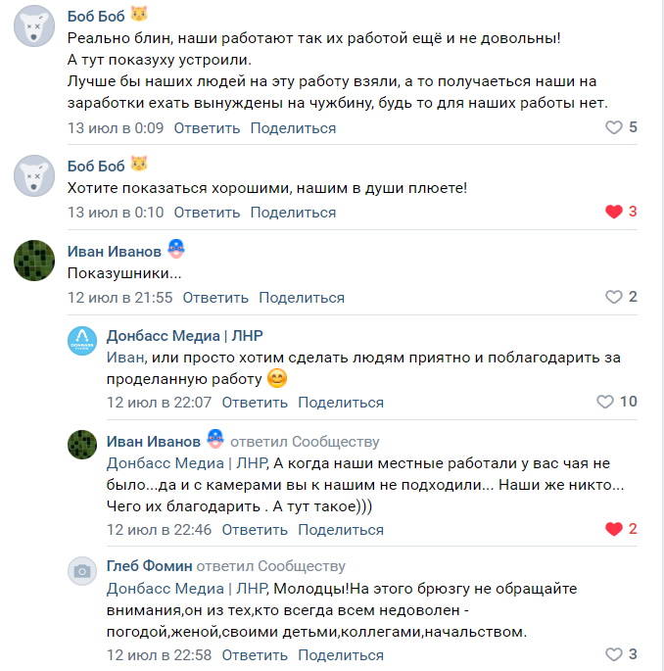Viewport: 664px width, 671px height.
Task: Open Донбасс Медиа community avatar icon
Action: (x=82, y=341)
